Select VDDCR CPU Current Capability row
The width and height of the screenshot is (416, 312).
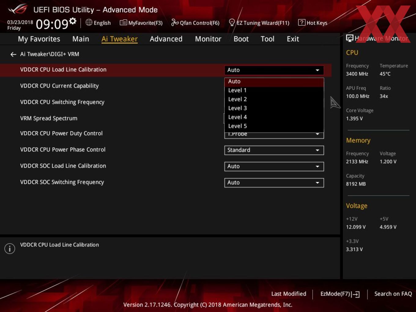click(59, 86)
